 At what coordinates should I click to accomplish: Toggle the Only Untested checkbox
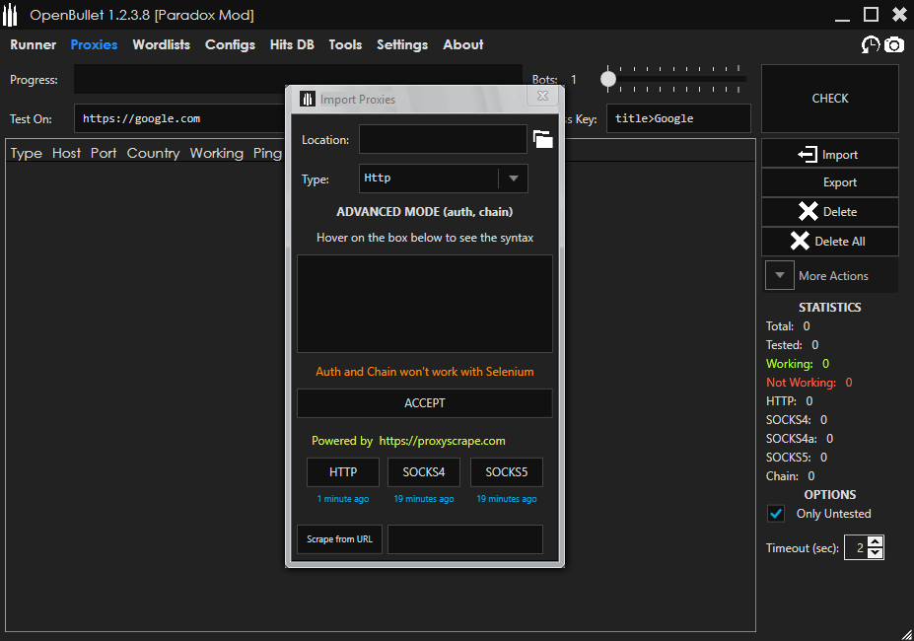click(x=776, y=514)
